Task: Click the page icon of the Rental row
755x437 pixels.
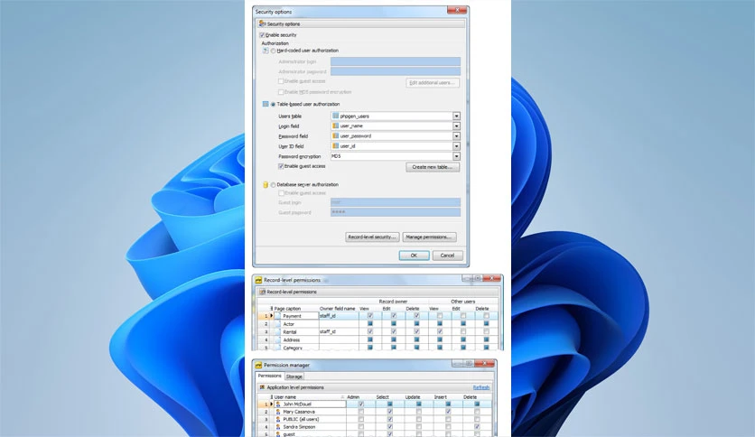Action: coord(278,332)
